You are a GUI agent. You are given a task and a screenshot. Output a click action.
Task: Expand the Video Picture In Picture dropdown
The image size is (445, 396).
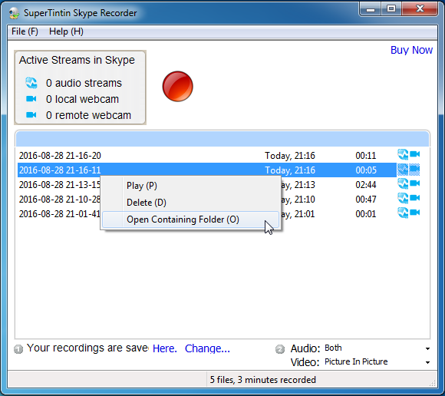coord(427,362)
